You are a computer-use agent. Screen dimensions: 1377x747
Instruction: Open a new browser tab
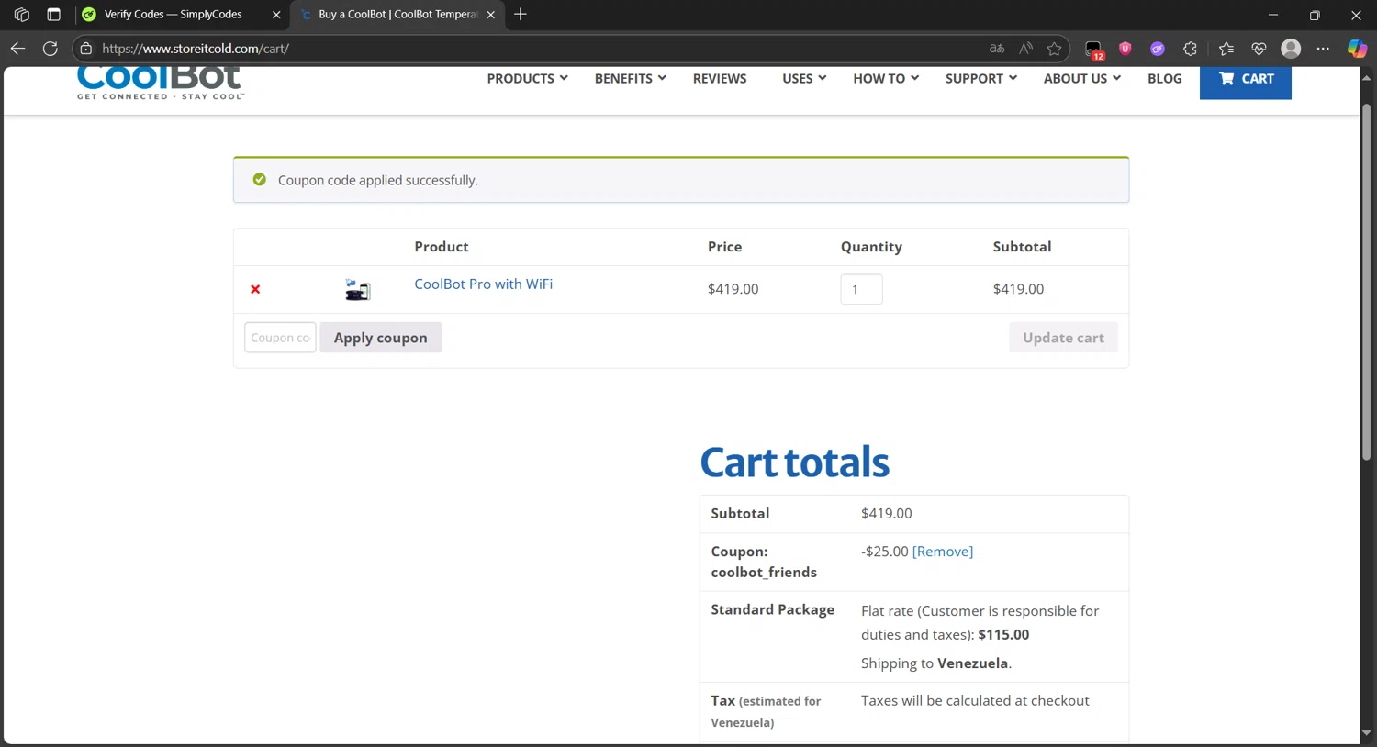pyautogui.click(x=521, y=15)
